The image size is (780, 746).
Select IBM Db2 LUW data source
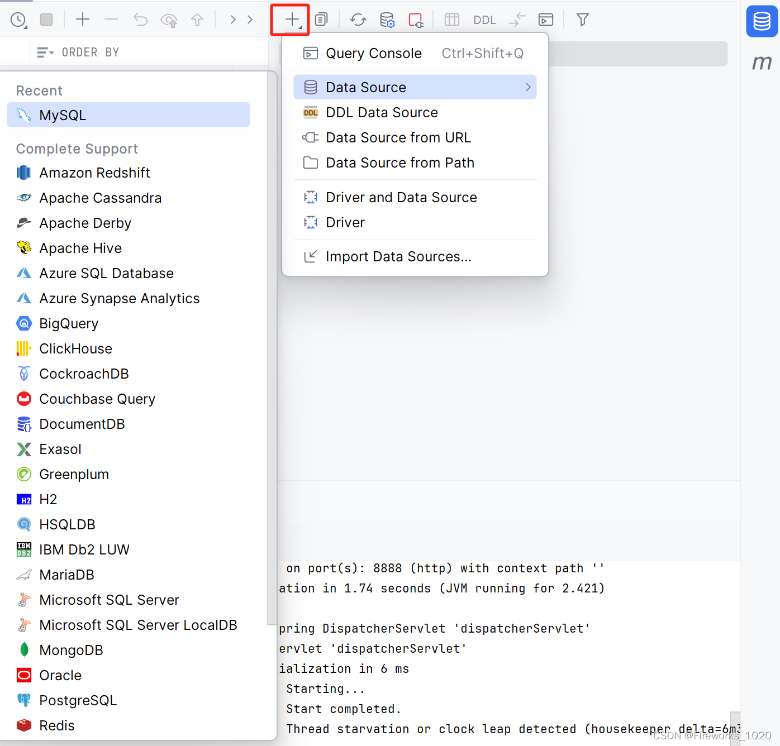click(129, 549)
